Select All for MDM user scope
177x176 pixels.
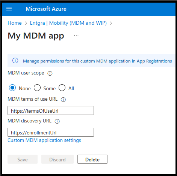[x=62, y=88]
